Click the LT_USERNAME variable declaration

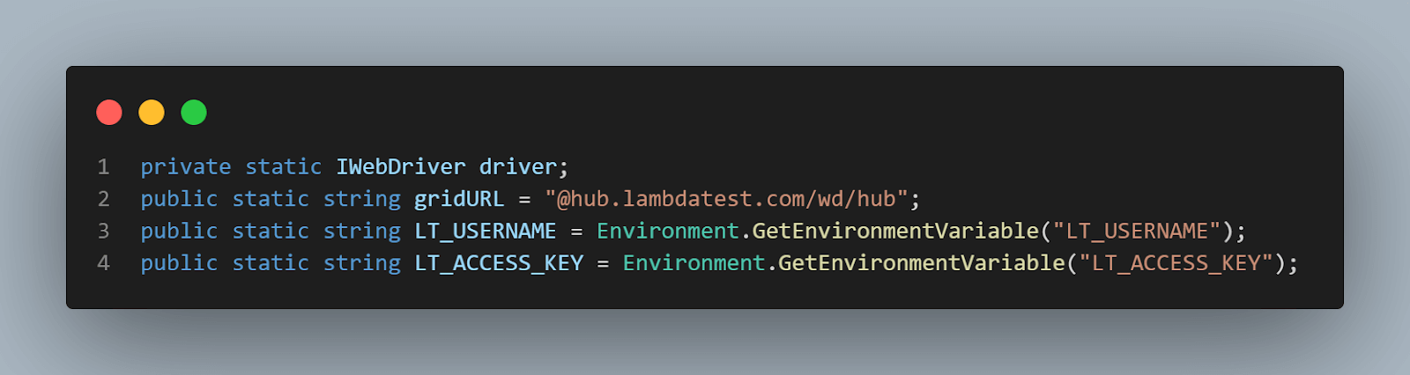click(486, 232)
